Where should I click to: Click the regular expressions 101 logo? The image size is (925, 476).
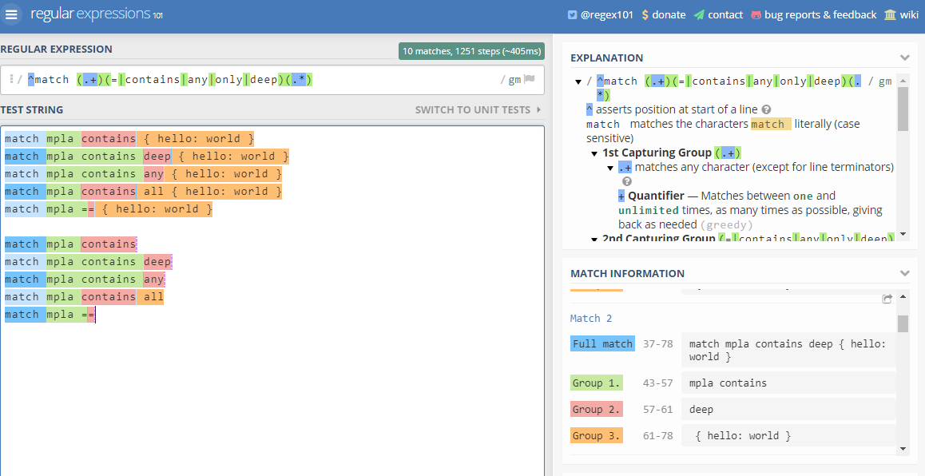[97, 14]
